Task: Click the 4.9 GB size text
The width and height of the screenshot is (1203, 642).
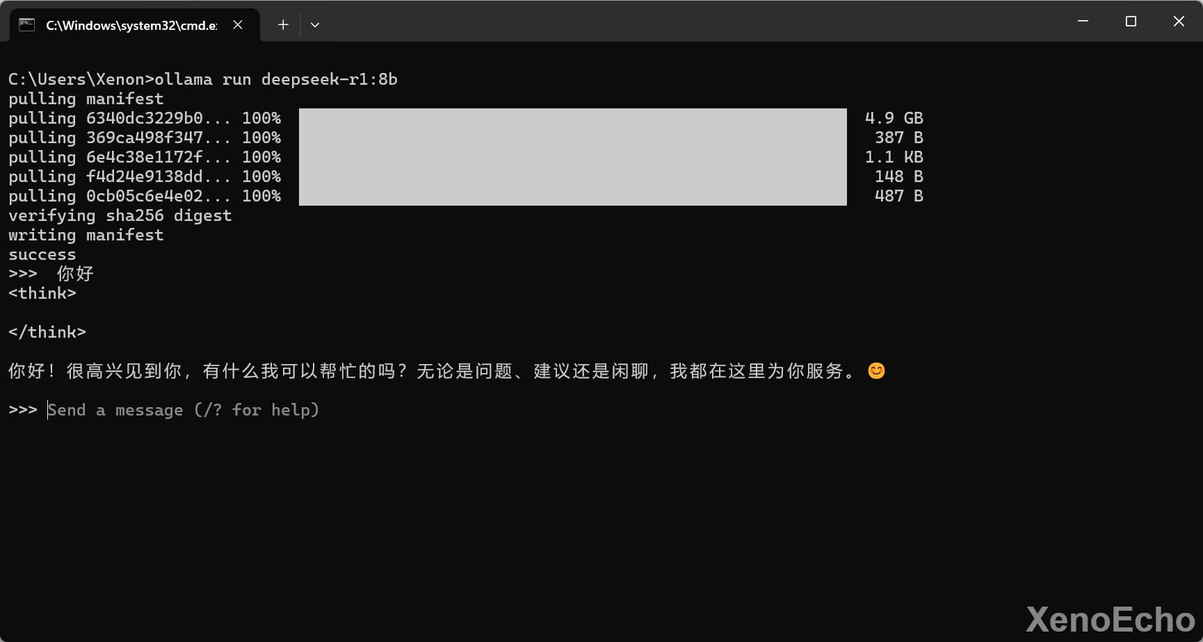Action: point(894,118)
